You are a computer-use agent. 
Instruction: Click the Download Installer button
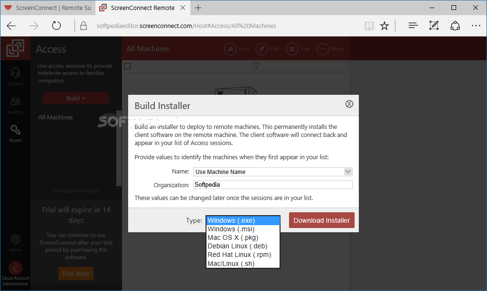[321, 220]
